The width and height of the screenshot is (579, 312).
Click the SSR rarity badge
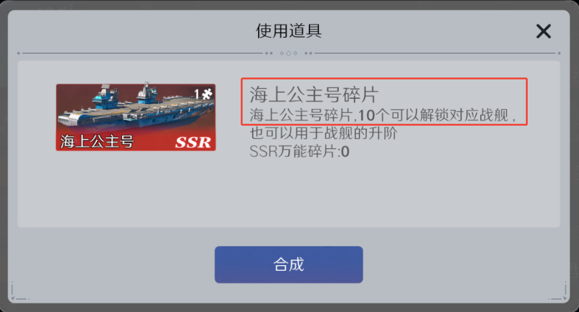coord(193,142)
